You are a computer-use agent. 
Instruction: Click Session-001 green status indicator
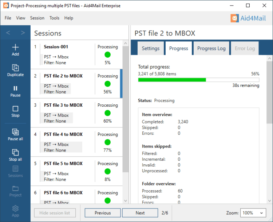click(x=108, y=55)
